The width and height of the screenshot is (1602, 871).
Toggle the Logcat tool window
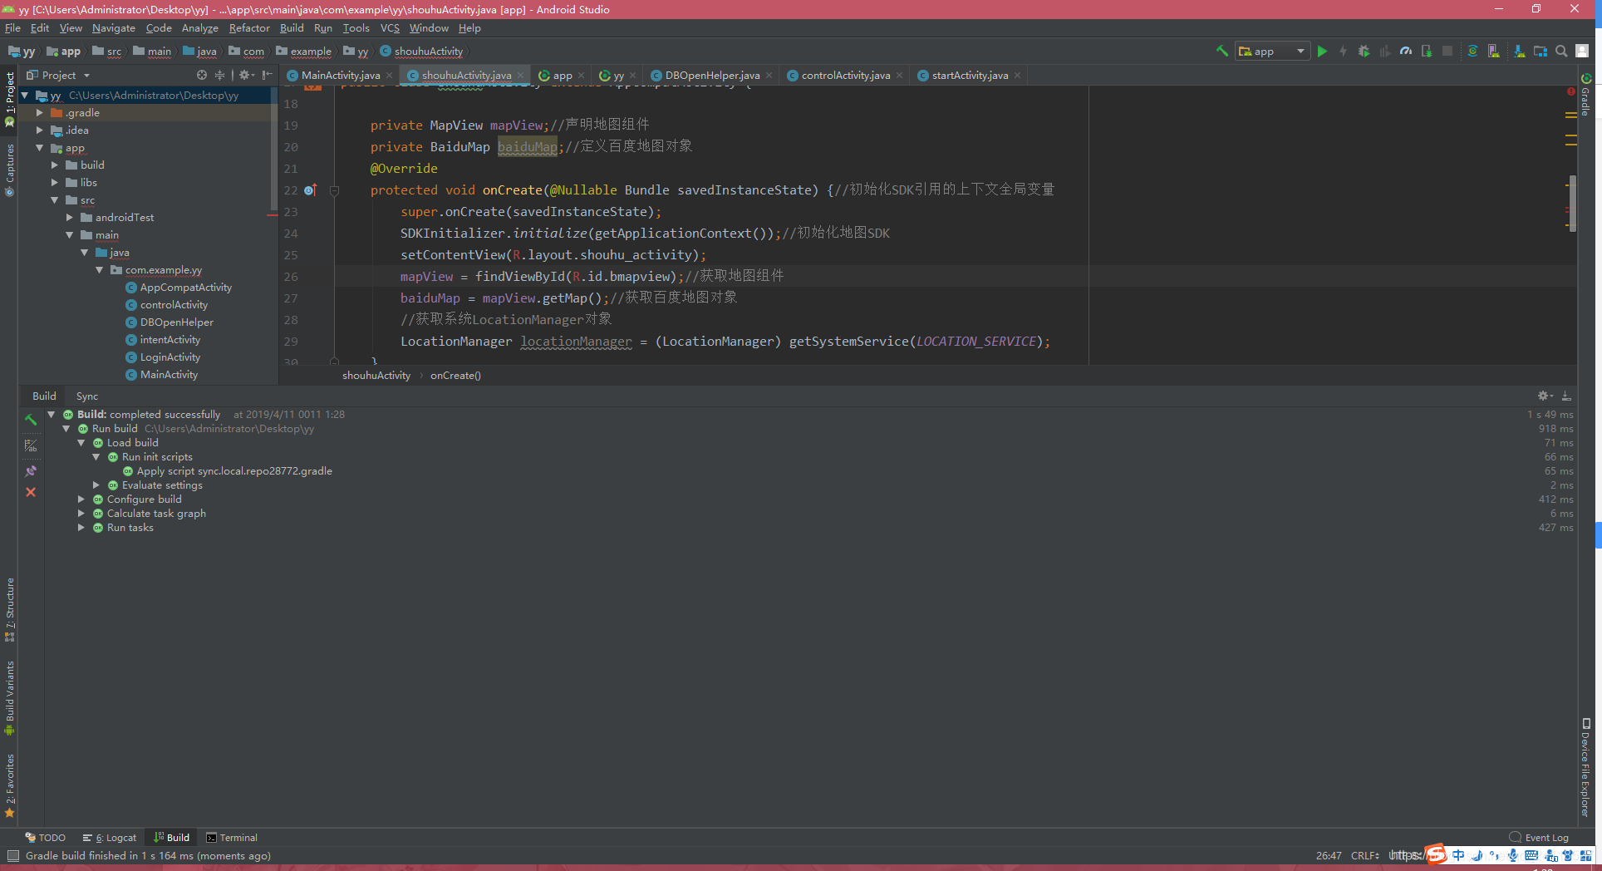110,838
